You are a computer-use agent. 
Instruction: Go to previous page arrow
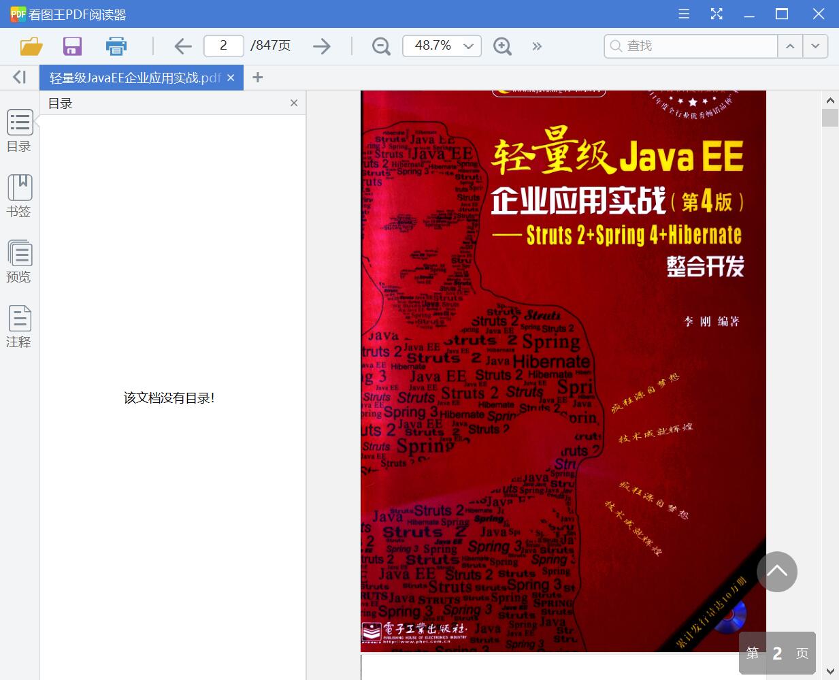[182, 46]
